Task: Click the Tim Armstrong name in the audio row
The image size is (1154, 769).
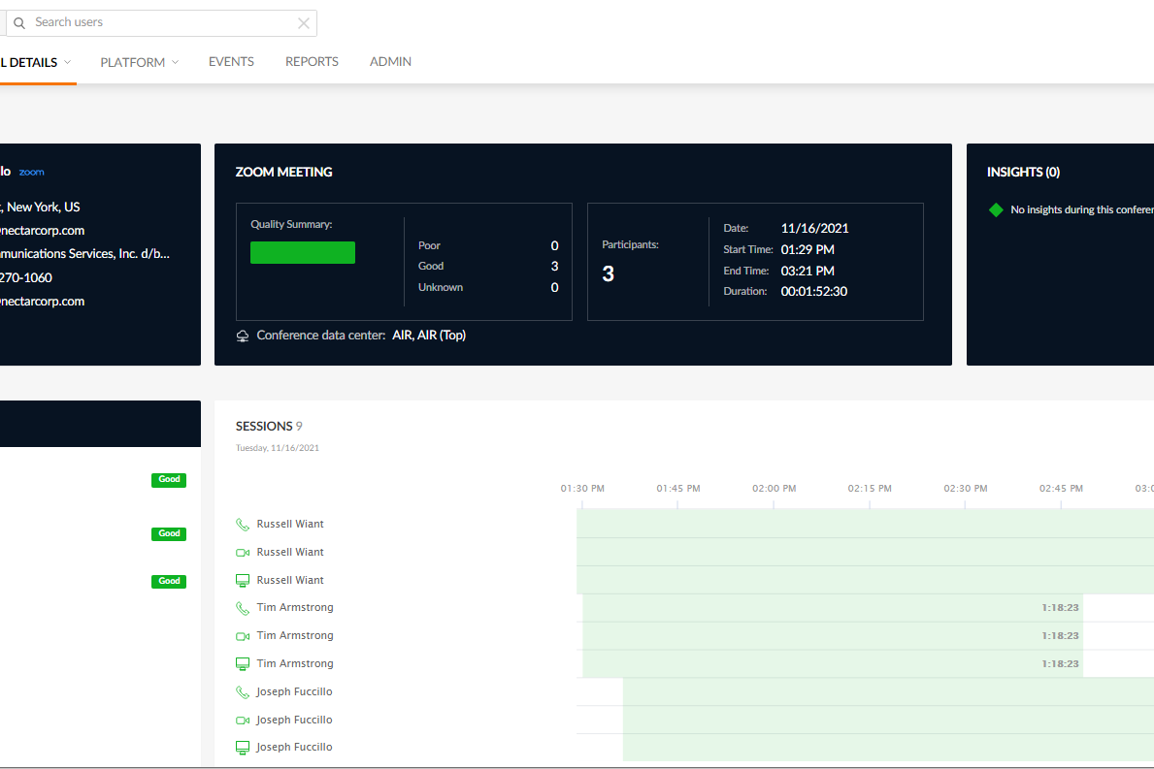Action: [295, 607]
